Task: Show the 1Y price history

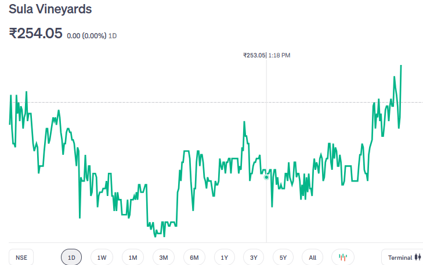Action: pyautogui.click(x=224, y=257)
